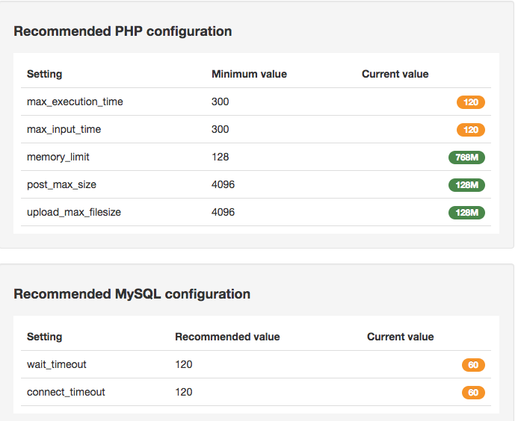Click the Minimum value column header
The height and width of the screenshot is (421, 521).
click(249, 74)
